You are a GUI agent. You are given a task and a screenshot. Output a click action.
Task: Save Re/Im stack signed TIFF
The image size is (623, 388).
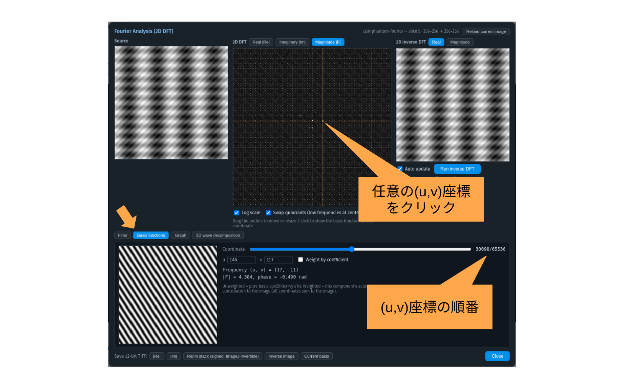(x=223, y=356)
